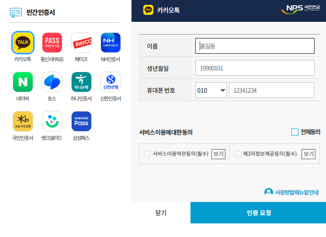
Task: Click the 뱅크샐러드 label text
Action: tap(52, 138)
